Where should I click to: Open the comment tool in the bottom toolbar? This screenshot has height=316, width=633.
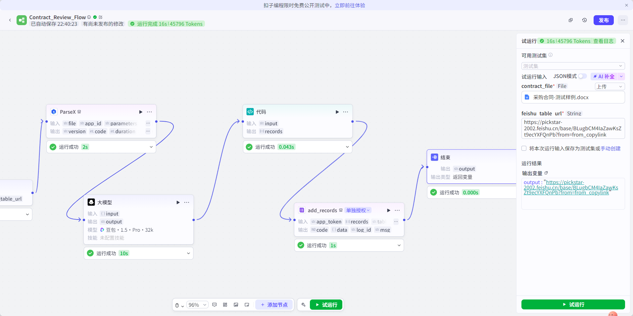click(214, 304)
